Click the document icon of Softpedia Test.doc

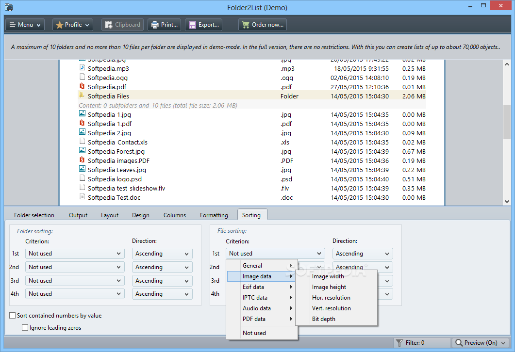[82, 196]
